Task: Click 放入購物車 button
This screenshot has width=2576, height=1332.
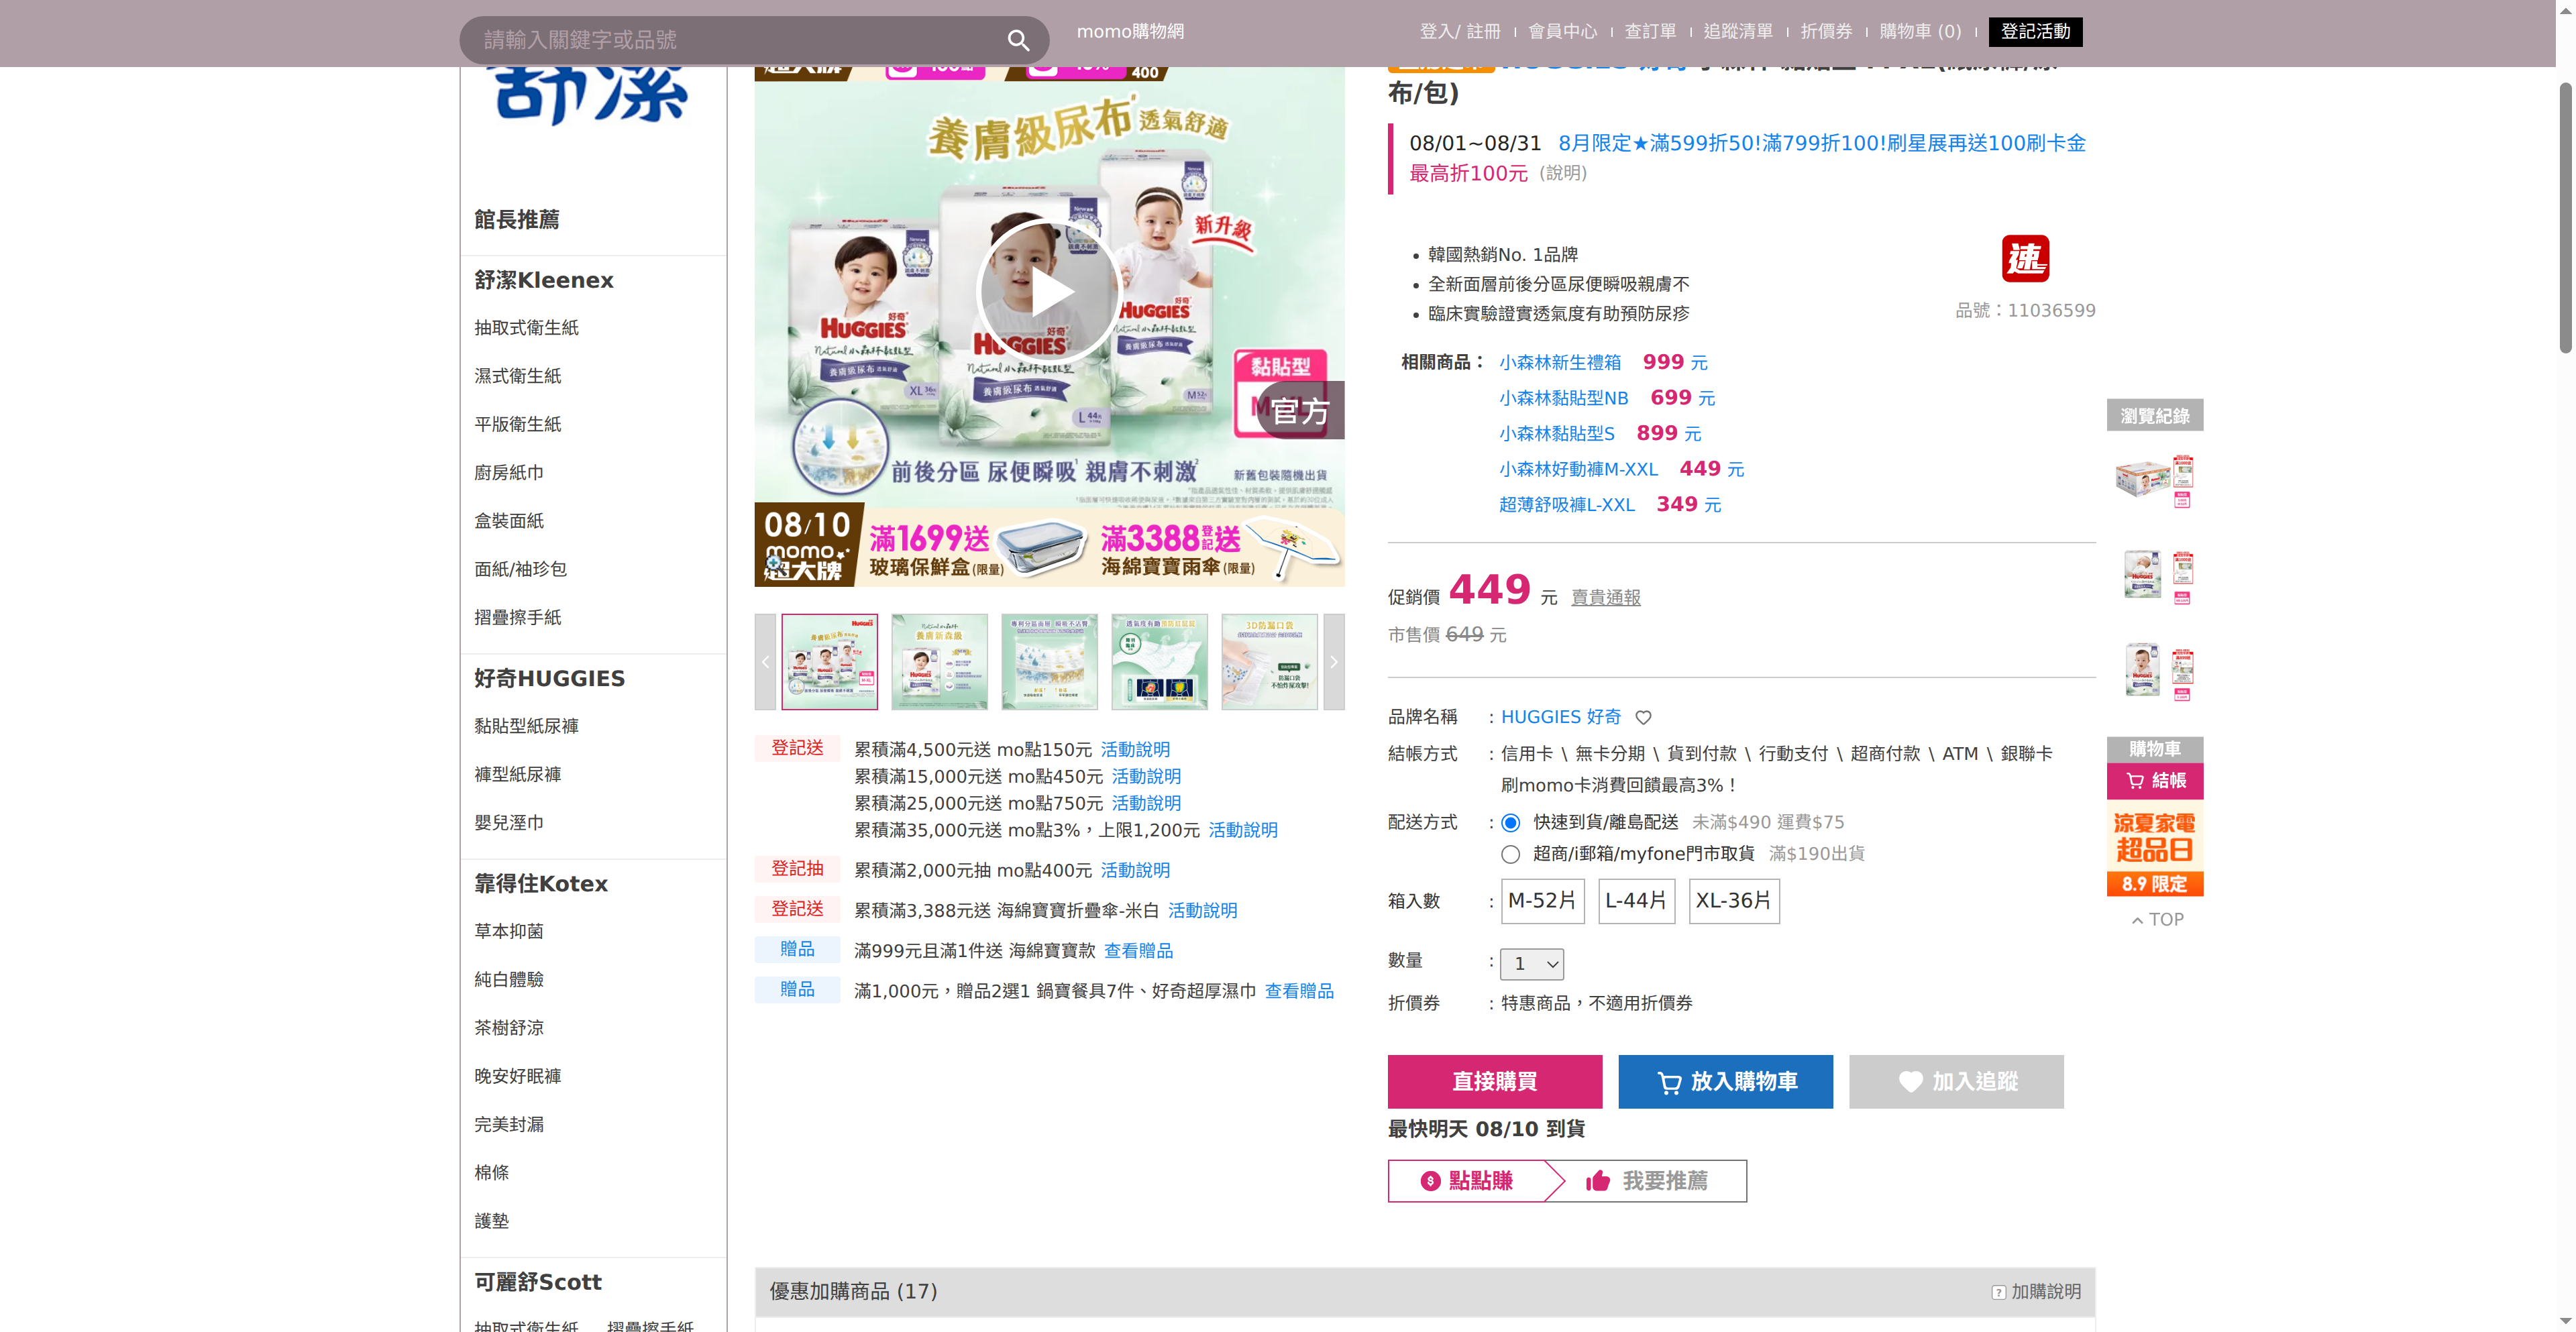Action: [x=1725, y=1082]
